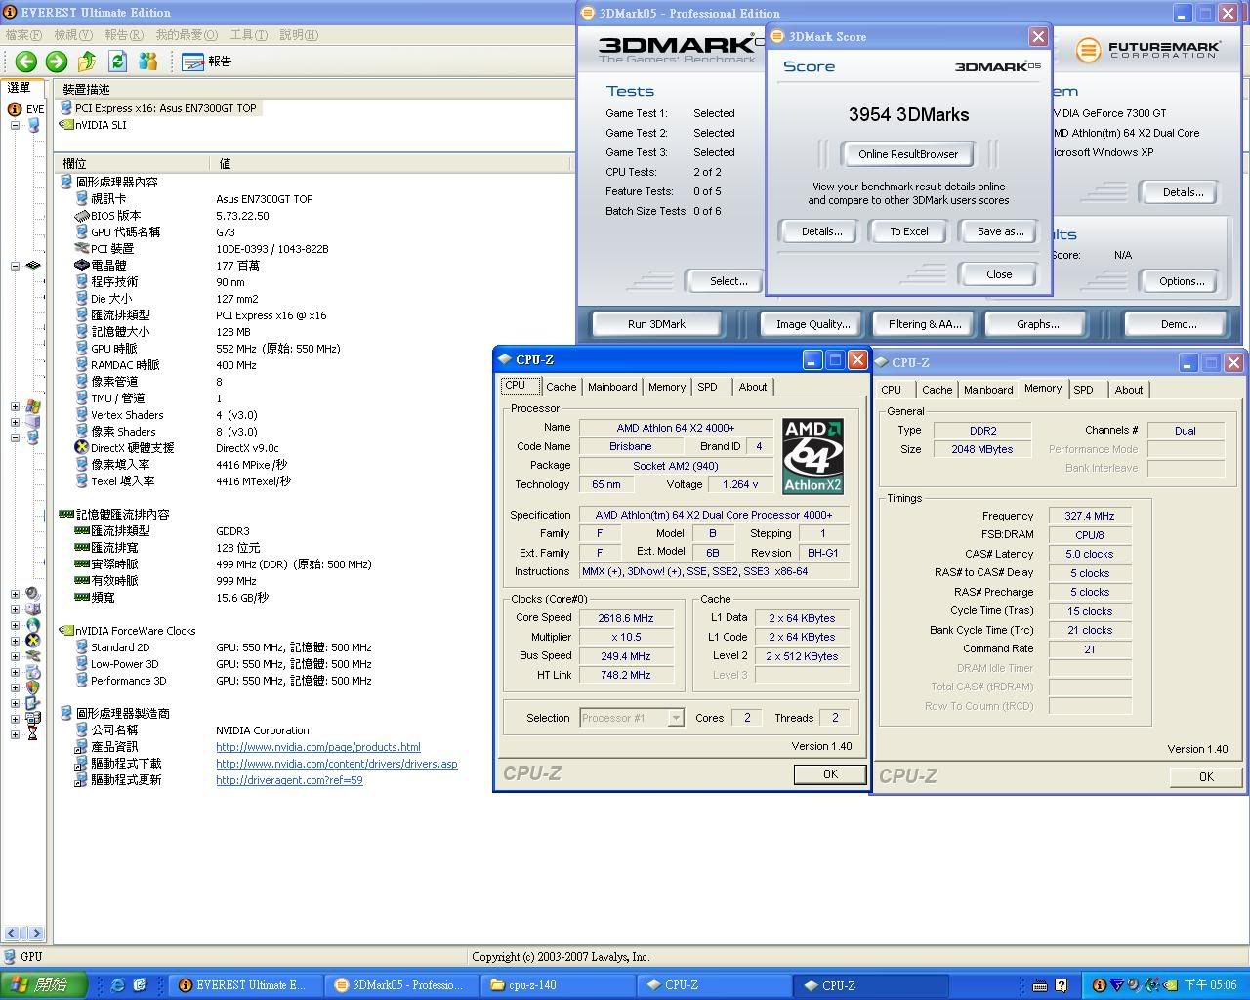Open the Processor #1 selection dropdown
Viewport: 1250px width, 1000px height.
pos(675,718)
